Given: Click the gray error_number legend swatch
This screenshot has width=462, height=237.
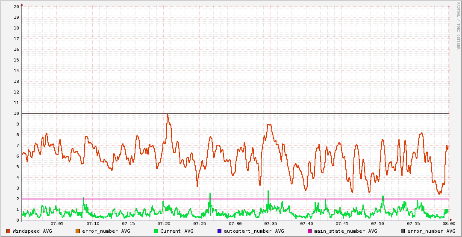Looking at the screenshot, I should 403,231.
